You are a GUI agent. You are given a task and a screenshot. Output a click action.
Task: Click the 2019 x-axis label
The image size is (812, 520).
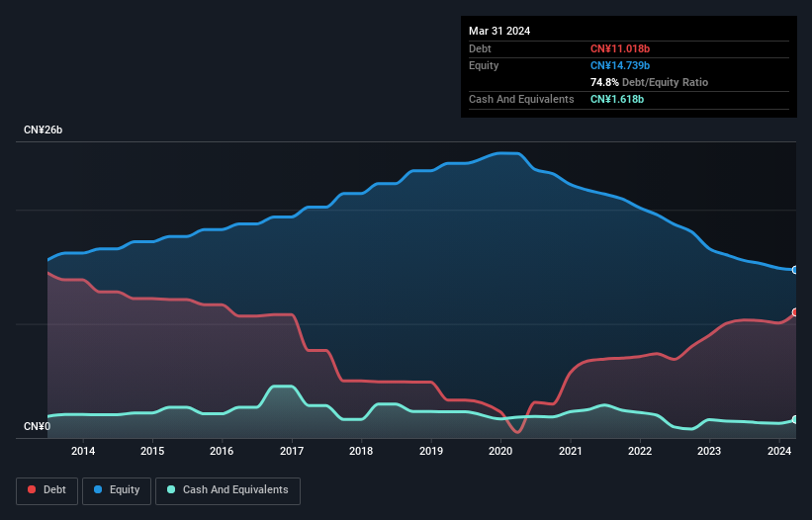pos(431,451)
